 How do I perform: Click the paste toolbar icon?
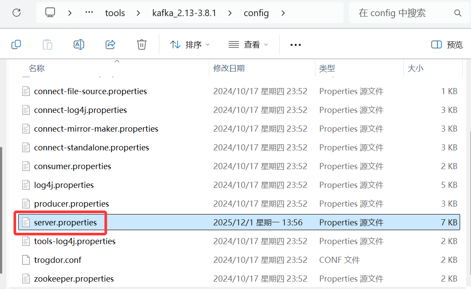pos(48,44)
